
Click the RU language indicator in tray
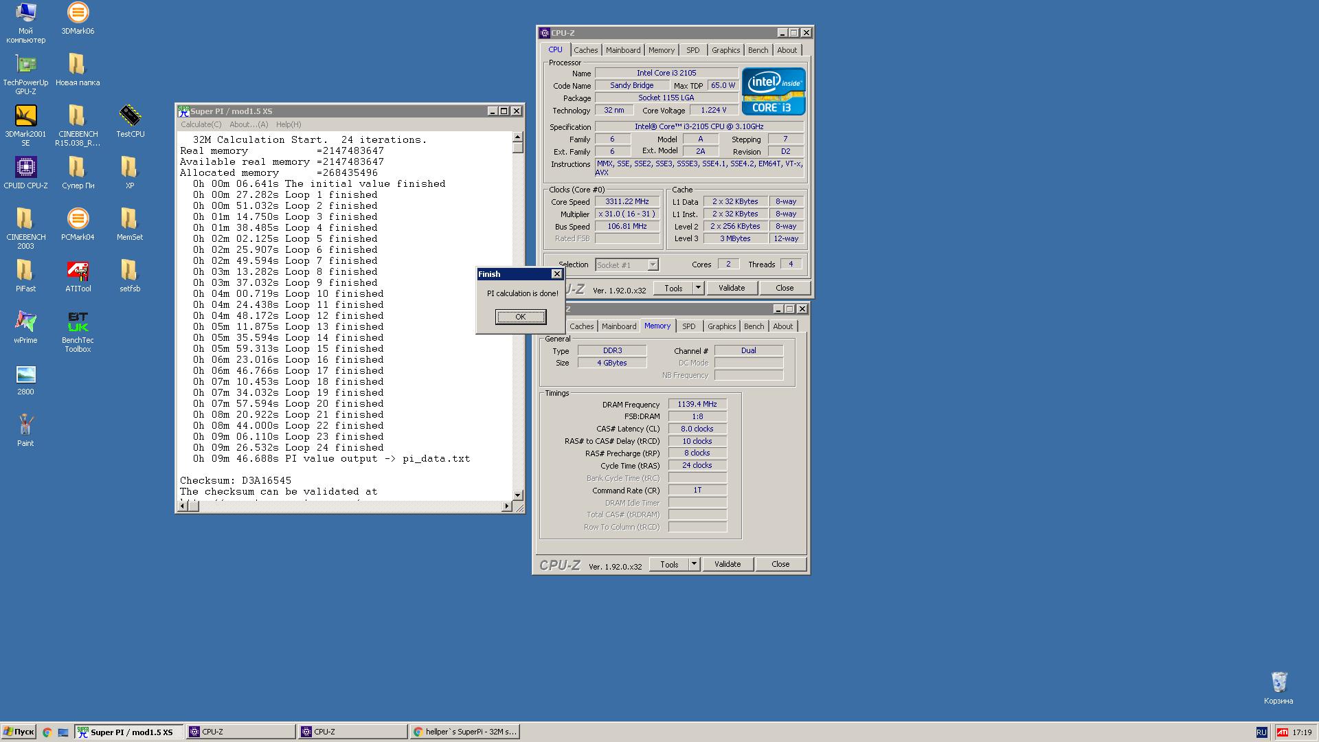[1261, 732]
